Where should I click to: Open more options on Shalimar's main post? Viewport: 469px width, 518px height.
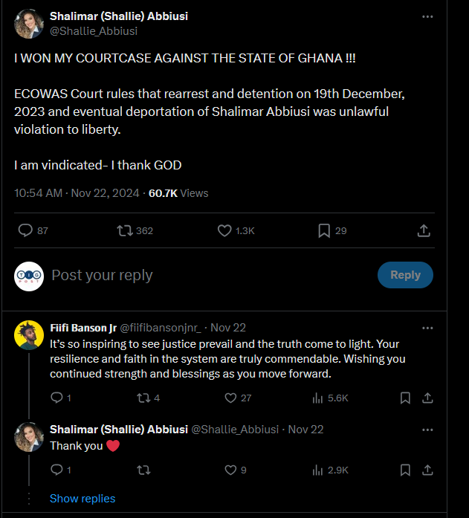(x=427, y=16)
